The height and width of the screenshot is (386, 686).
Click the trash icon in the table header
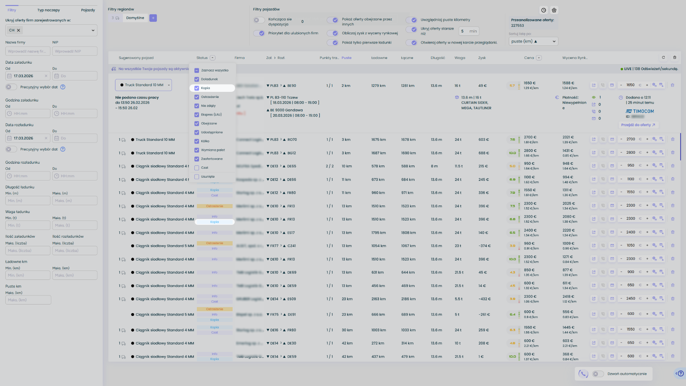(x=675, y=58)
